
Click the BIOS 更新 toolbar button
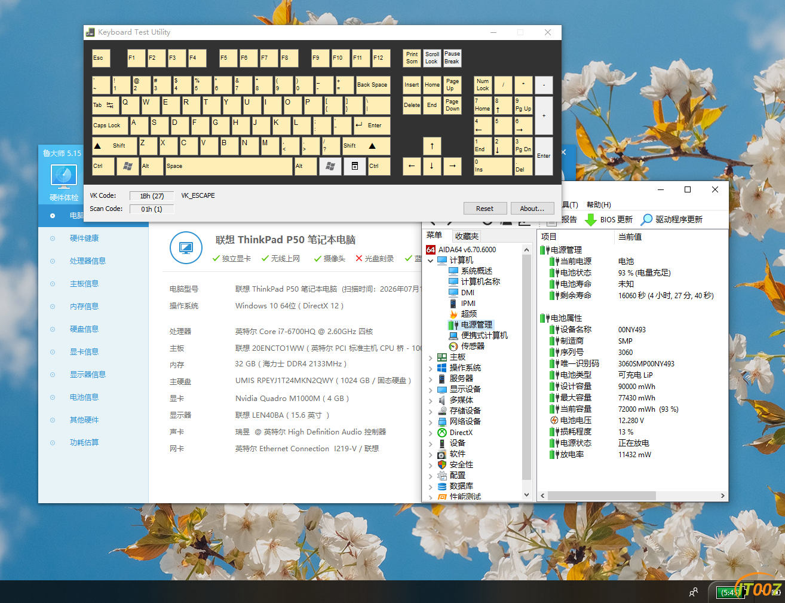pyautogui.click(x=609, y=219)
